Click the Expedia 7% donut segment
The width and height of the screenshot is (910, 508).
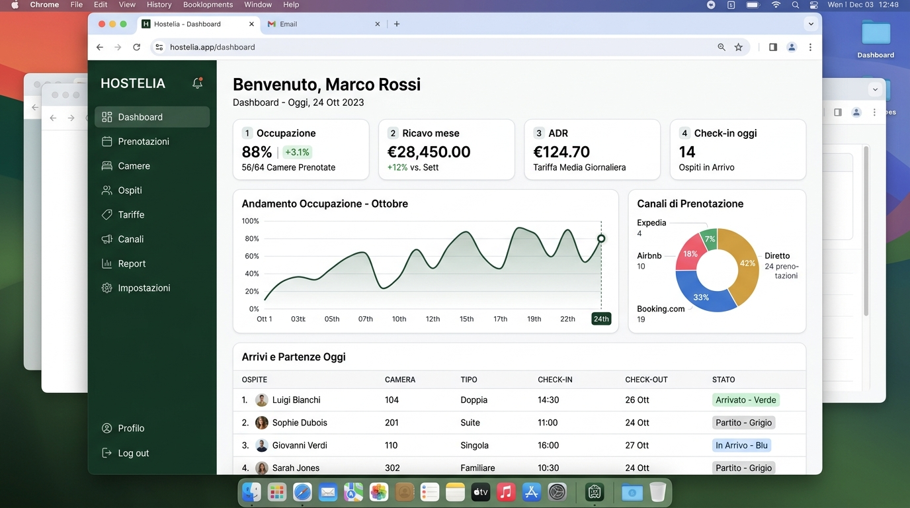pyautogui.click(x=710, y=239)
